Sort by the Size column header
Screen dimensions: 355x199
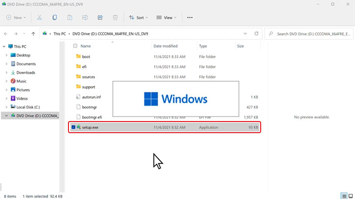[240, 46]
